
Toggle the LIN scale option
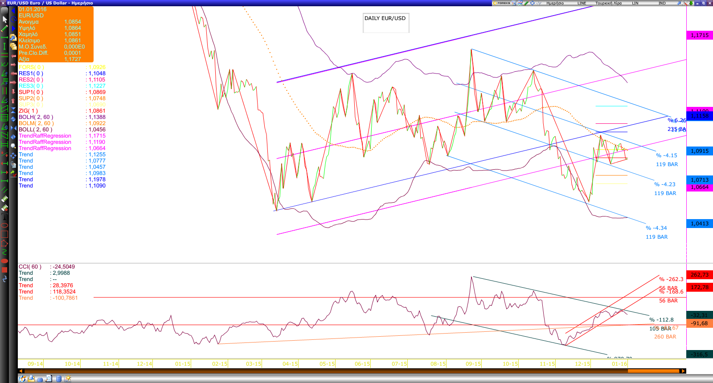point(635,3)
